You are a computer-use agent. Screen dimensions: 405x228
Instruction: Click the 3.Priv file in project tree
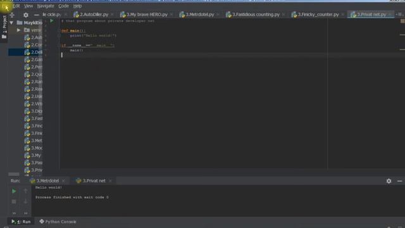(x=33, y=170)
